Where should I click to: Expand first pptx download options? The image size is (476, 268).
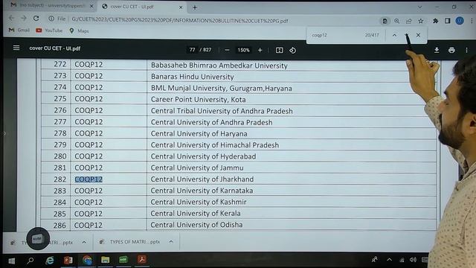(84, 242)
